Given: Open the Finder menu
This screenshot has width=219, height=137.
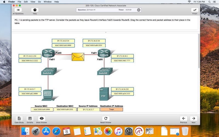Looking at the screenshot, I should click(11, 2).
